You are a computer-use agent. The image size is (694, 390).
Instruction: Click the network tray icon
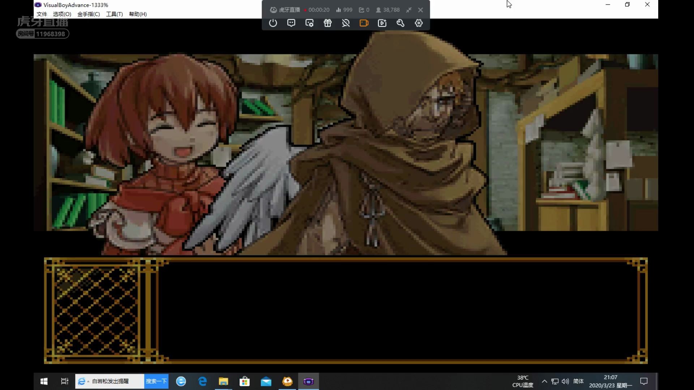coord(555,381)
